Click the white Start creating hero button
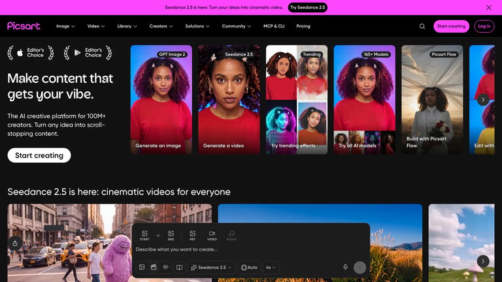Screen dimensions: 502x282 tap(39, 155)
